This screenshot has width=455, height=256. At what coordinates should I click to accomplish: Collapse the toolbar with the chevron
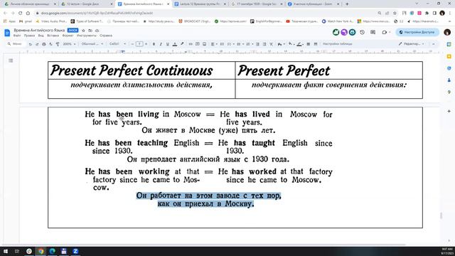coord(434,44)
